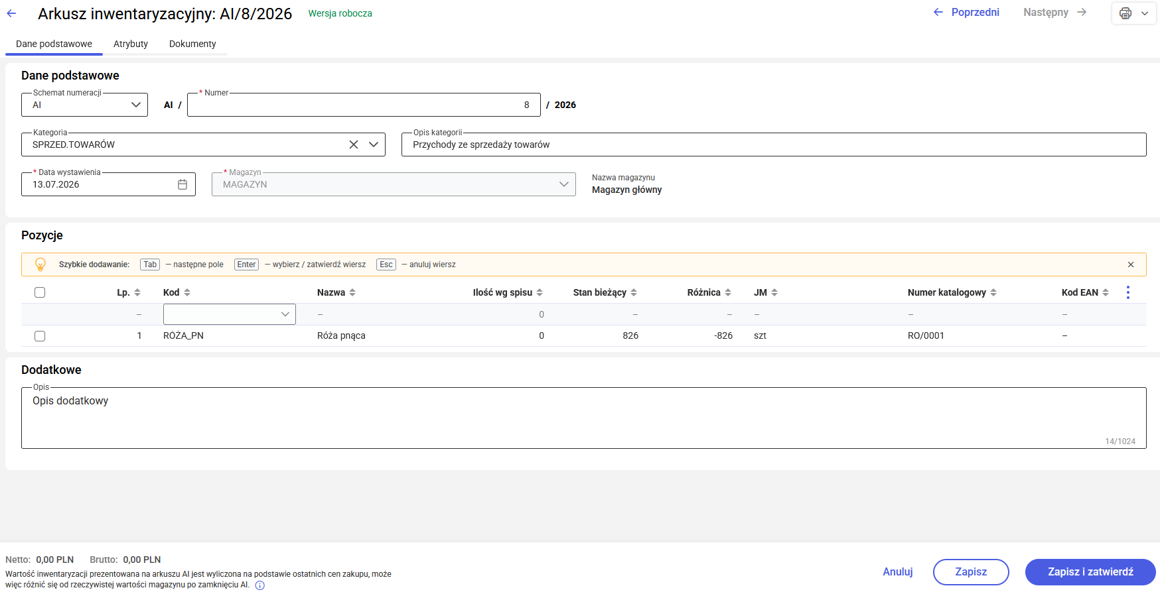Open the table columns three-dot menu
The height and width of the screenshot is (596, 1160).
[x=1128, y=292]
